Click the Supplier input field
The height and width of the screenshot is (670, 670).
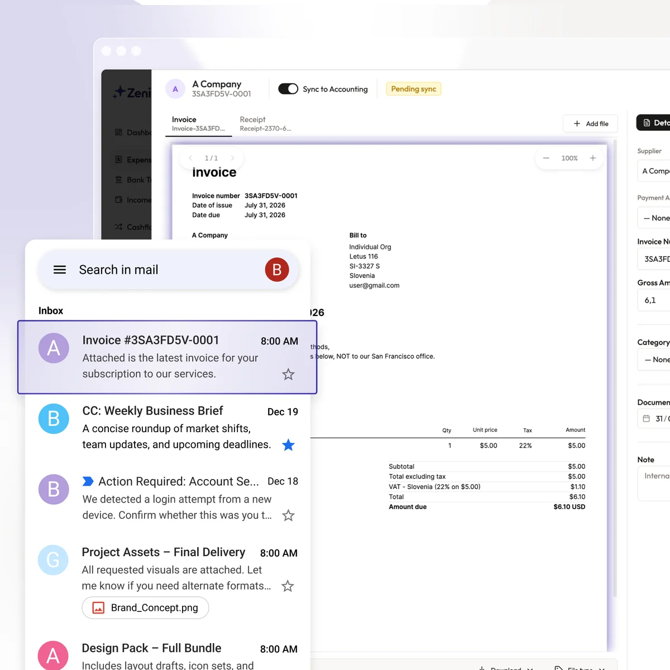654,171
